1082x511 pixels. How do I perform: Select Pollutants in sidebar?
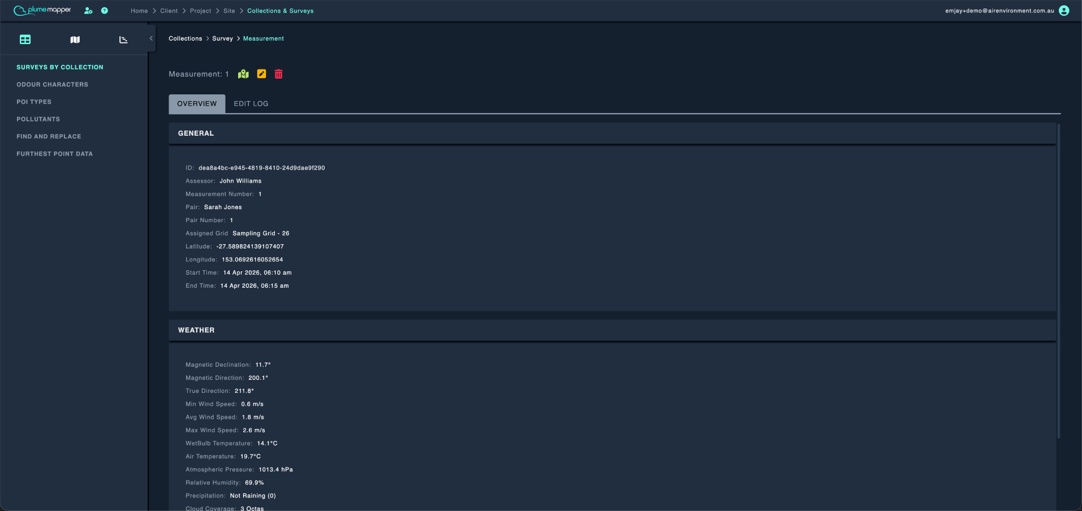[x=38, y=119]
